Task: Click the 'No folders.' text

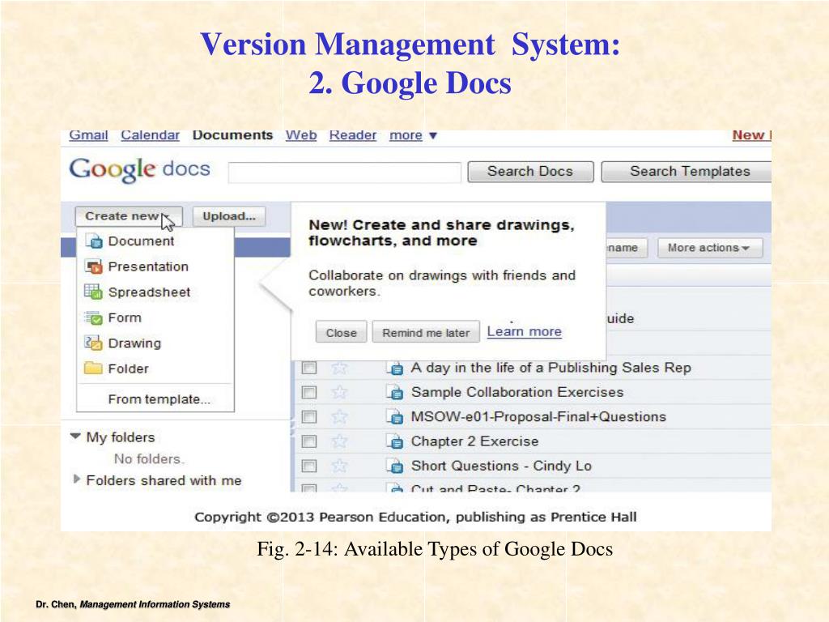Action: 149,459
